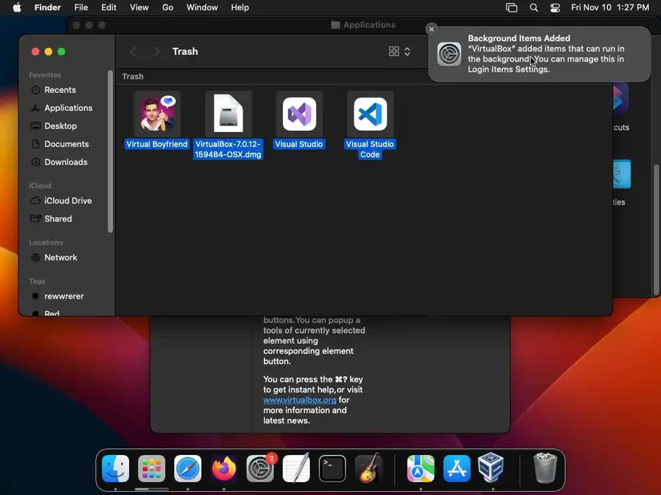Open Network in the sidebar

coord(61,258)
